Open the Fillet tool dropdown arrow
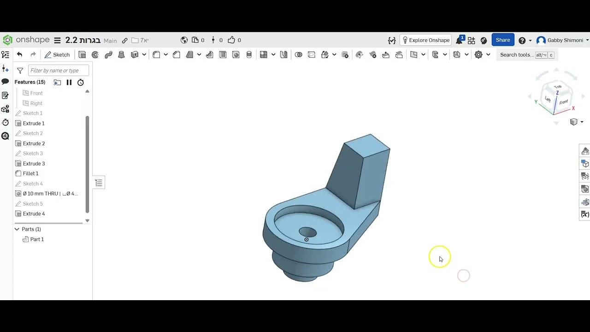 click(x=165, y=55)
